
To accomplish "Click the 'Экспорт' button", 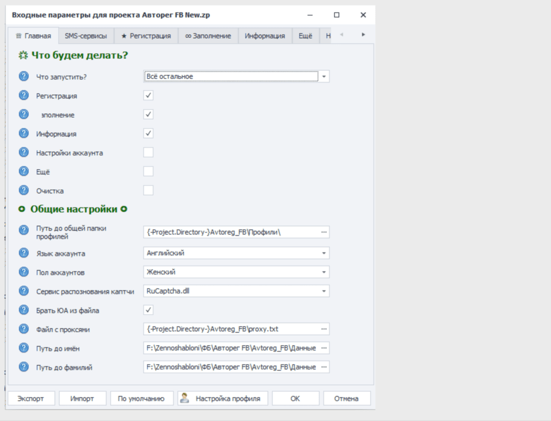I will 31,399.
